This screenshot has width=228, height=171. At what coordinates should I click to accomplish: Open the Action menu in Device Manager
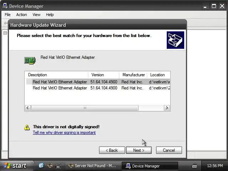click(x=21, y=15)
